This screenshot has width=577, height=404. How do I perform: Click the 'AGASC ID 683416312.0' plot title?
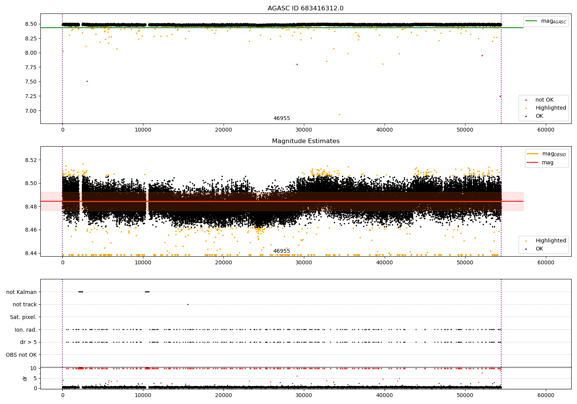[x=305, y=8]
